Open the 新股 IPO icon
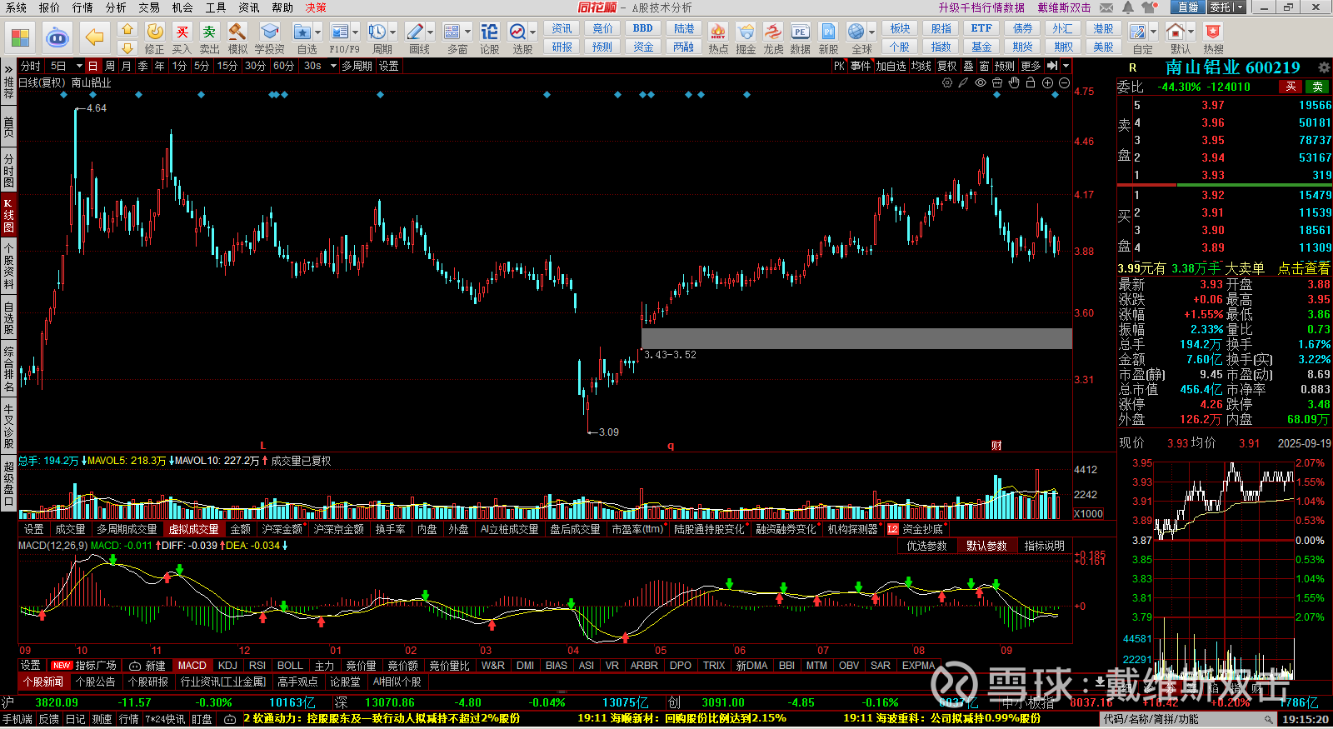Viewport: 1333px width, 729px height. click(x=828, y=38)
